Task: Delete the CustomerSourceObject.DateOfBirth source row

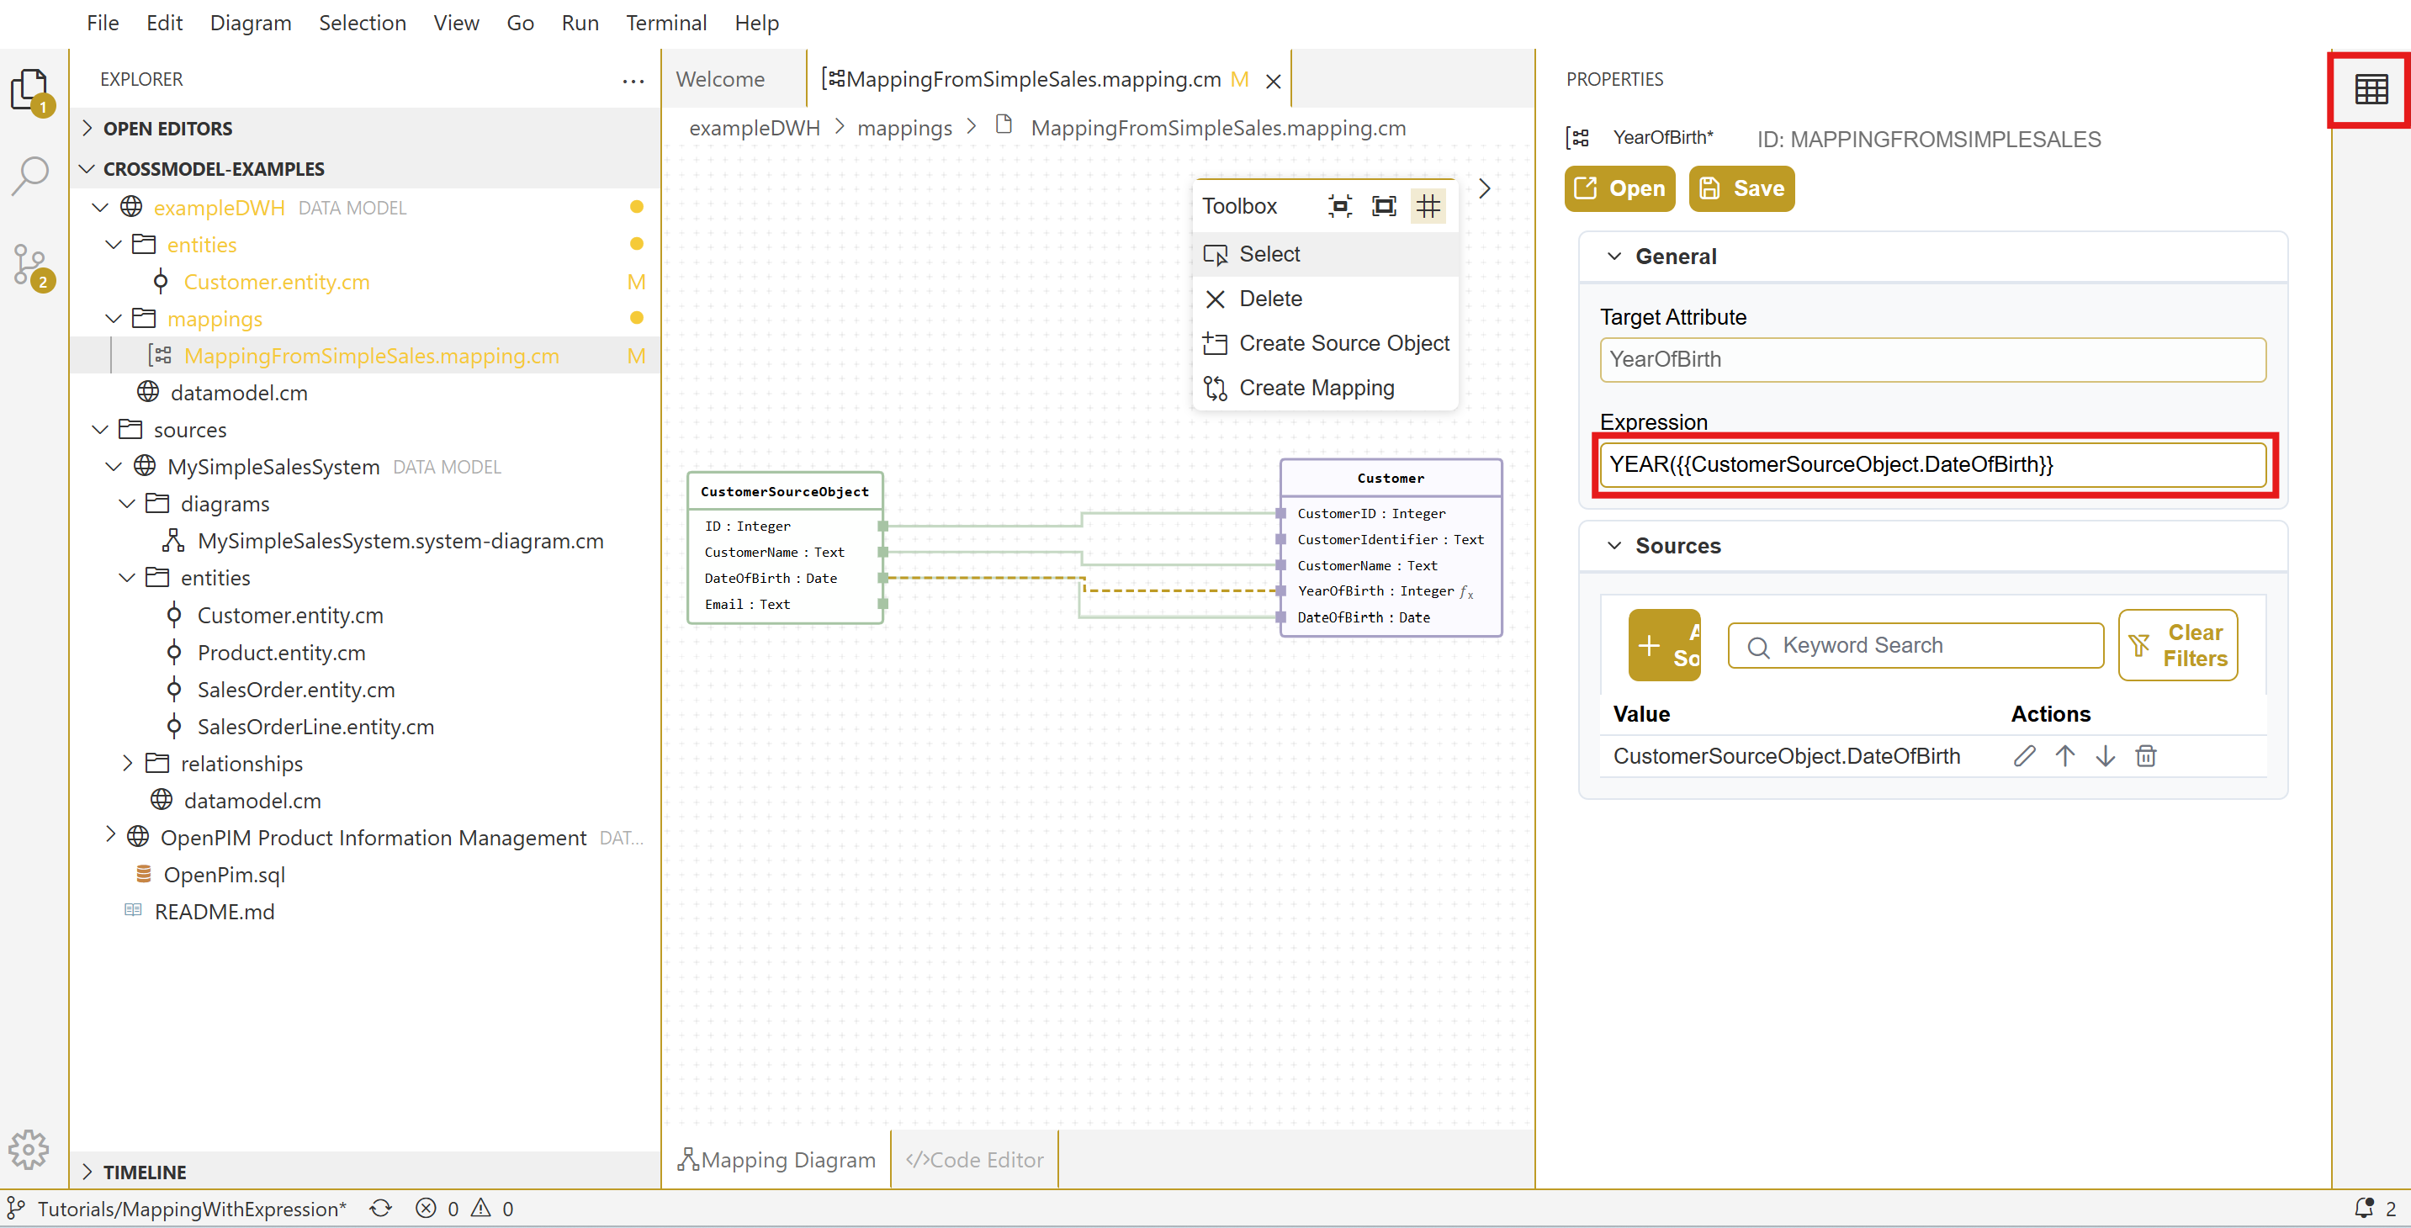Action: (2145, 756)
